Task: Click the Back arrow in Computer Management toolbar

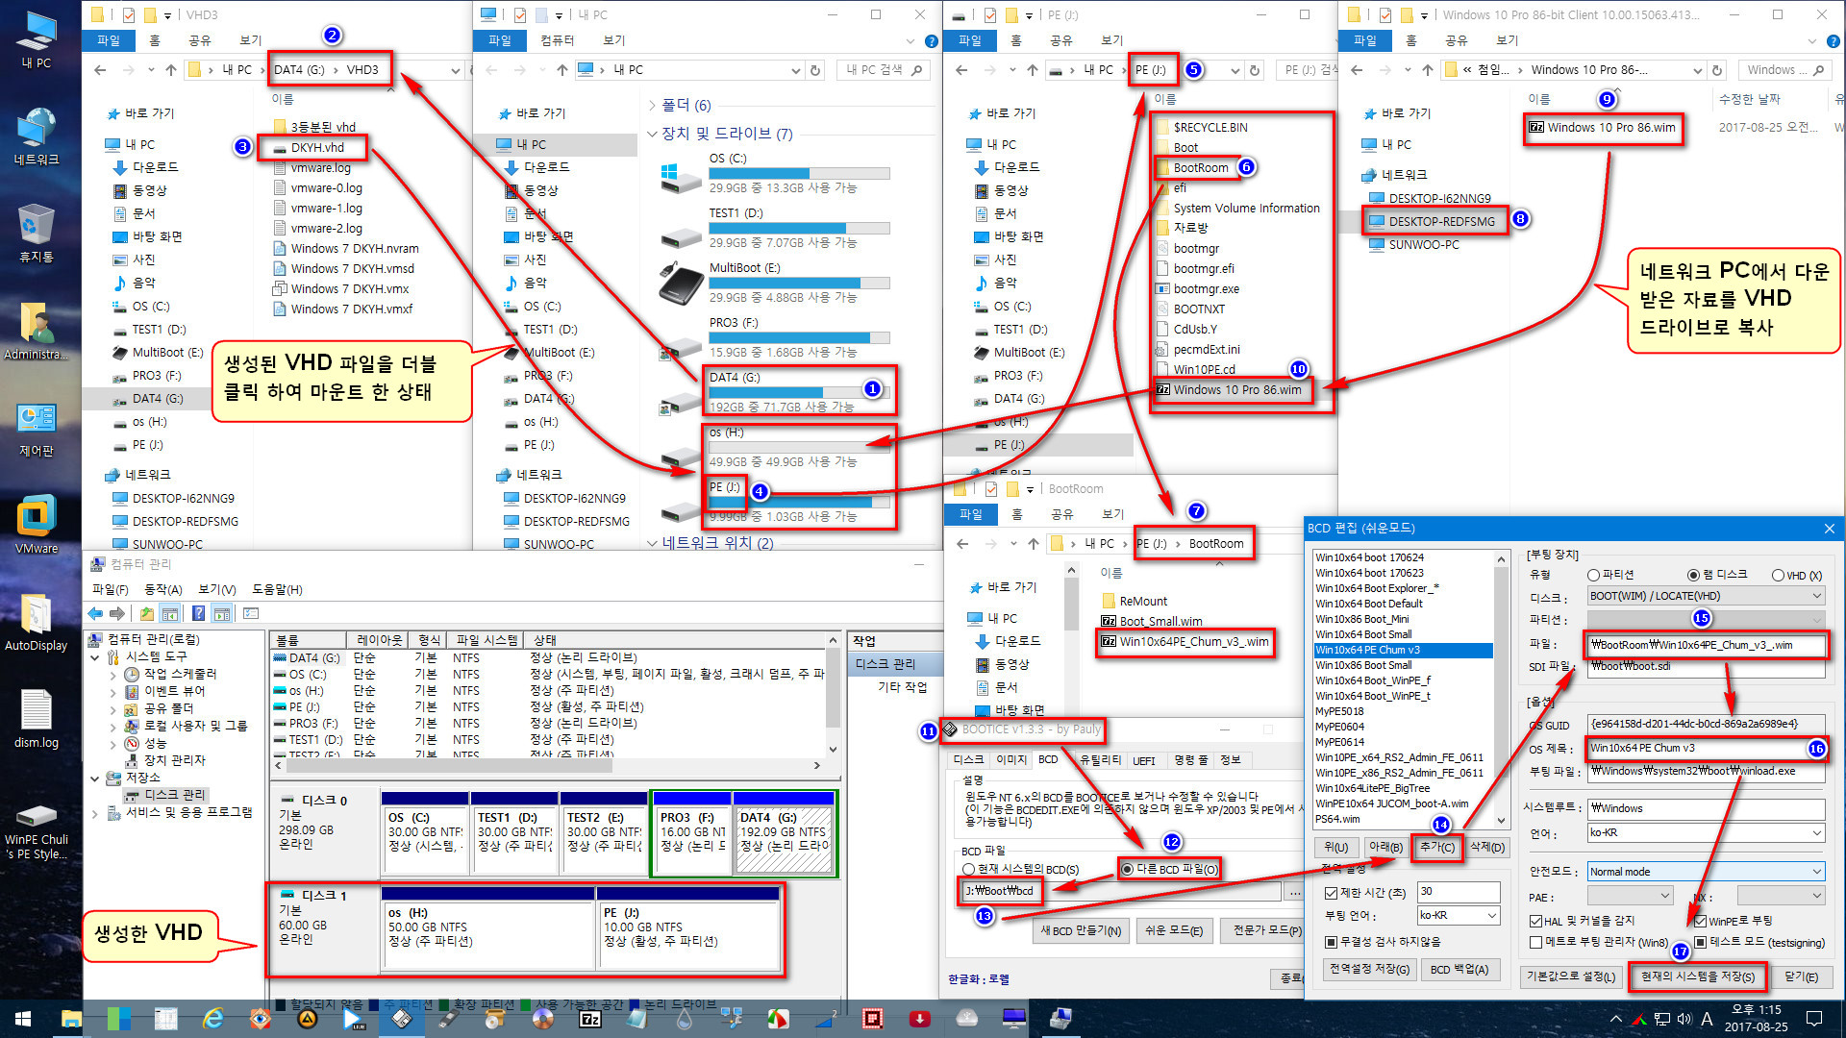Action: [95, 613]
